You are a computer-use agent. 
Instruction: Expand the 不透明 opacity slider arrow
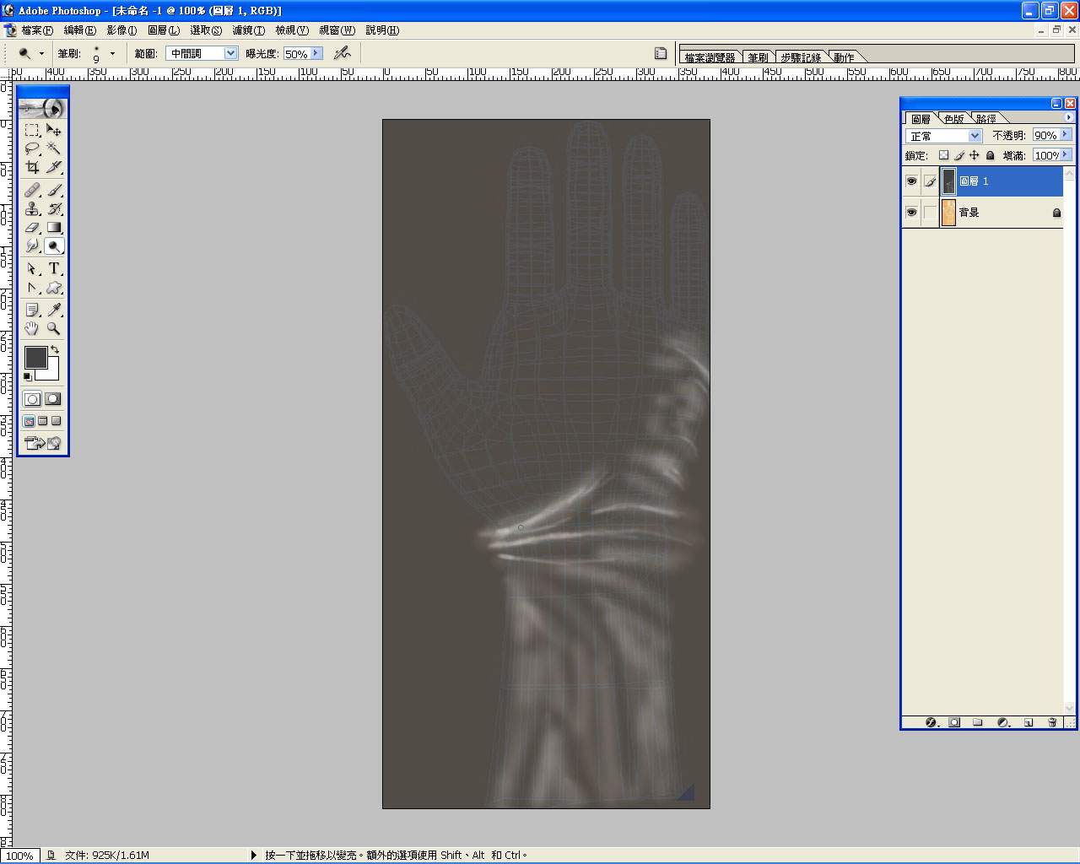coord(1066,135)
